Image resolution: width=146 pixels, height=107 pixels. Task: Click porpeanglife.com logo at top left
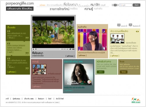(20, 3)
